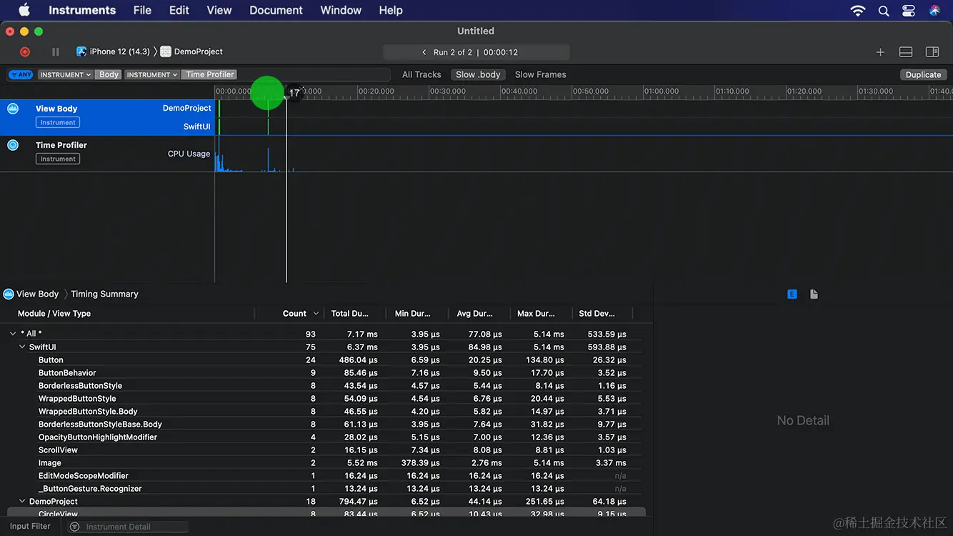Activate Siri from the menu bar
The image size is (953, 536).
[934, 10]
